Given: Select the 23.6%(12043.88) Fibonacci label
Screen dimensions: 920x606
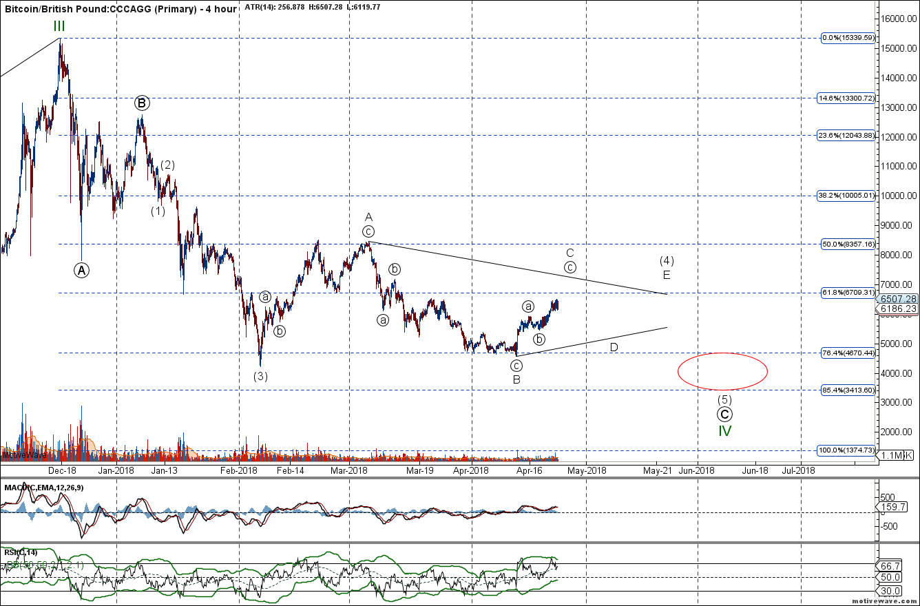Looking at the screenshot, I should click(847, 135).
